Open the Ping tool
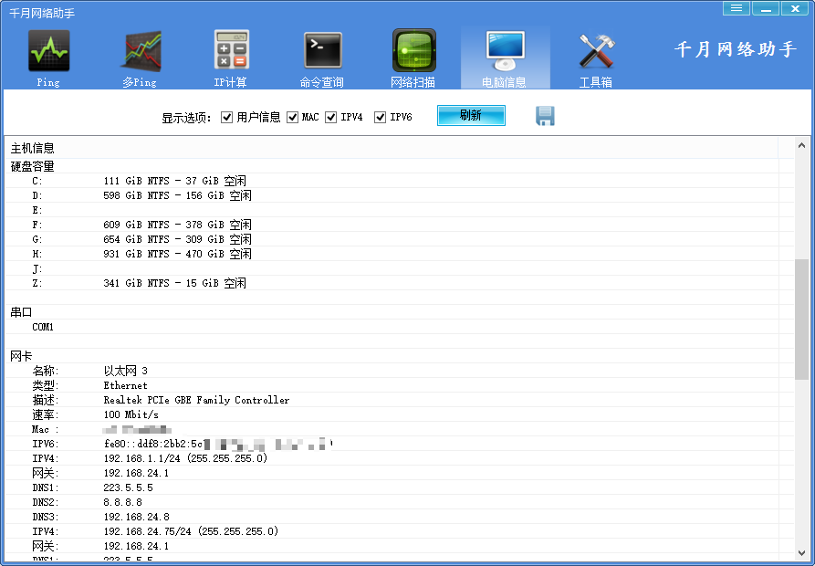The height and width of the screenshot is (566, 815). coord(48,58)
